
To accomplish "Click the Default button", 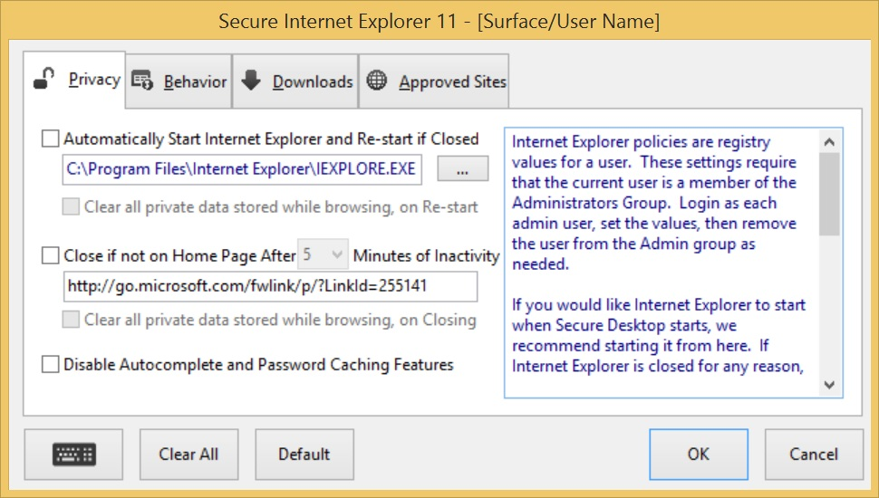I will click(x=304, y=455).
